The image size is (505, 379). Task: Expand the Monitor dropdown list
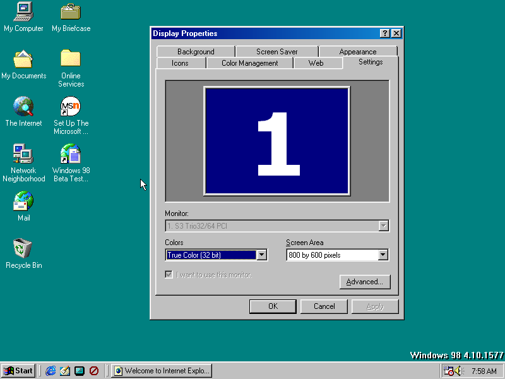coord(383,226)
